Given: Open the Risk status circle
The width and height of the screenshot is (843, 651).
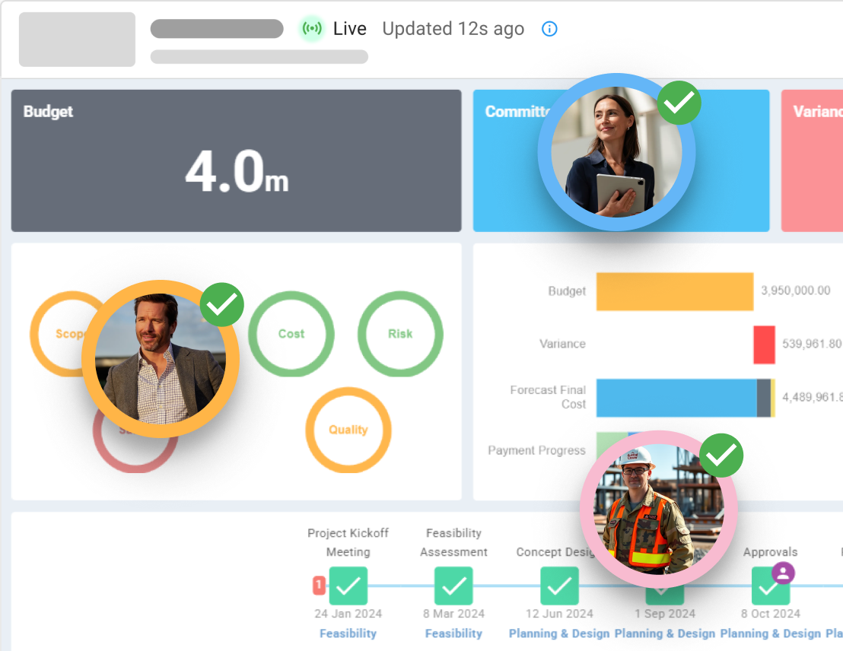Looking at the screenshot, I should (400, 334).
